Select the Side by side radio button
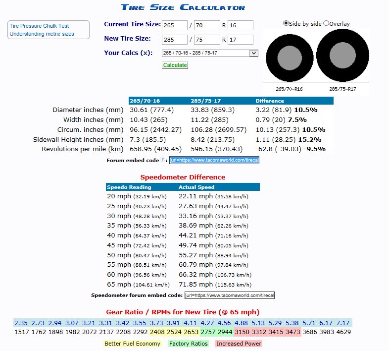This screenshot has height=351, width=389. (286, 23)
